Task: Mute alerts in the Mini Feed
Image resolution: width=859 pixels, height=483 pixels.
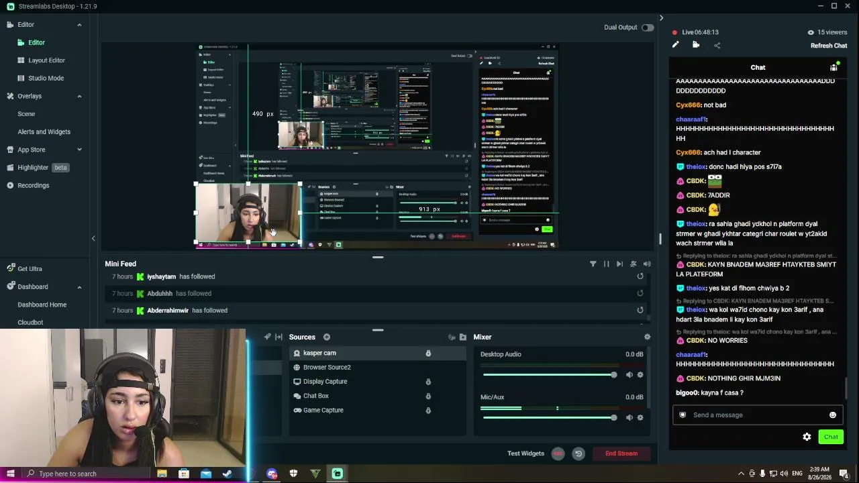Action: [x=633, y=264]
